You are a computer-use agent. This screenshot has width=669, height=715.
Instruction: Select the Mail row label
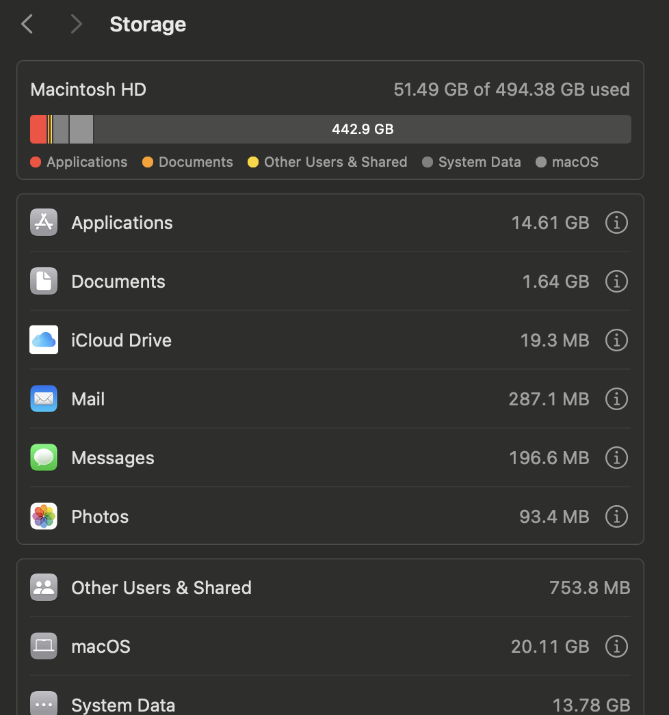click(x=88, y=399)
